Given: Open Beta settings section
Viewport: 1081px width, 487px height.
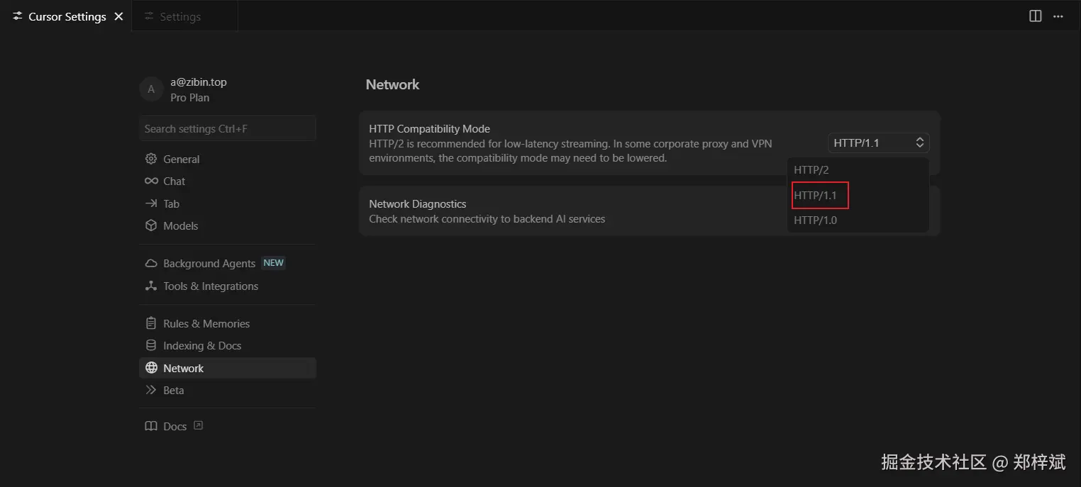Looking at the screenshot, I should pos(228,390).
